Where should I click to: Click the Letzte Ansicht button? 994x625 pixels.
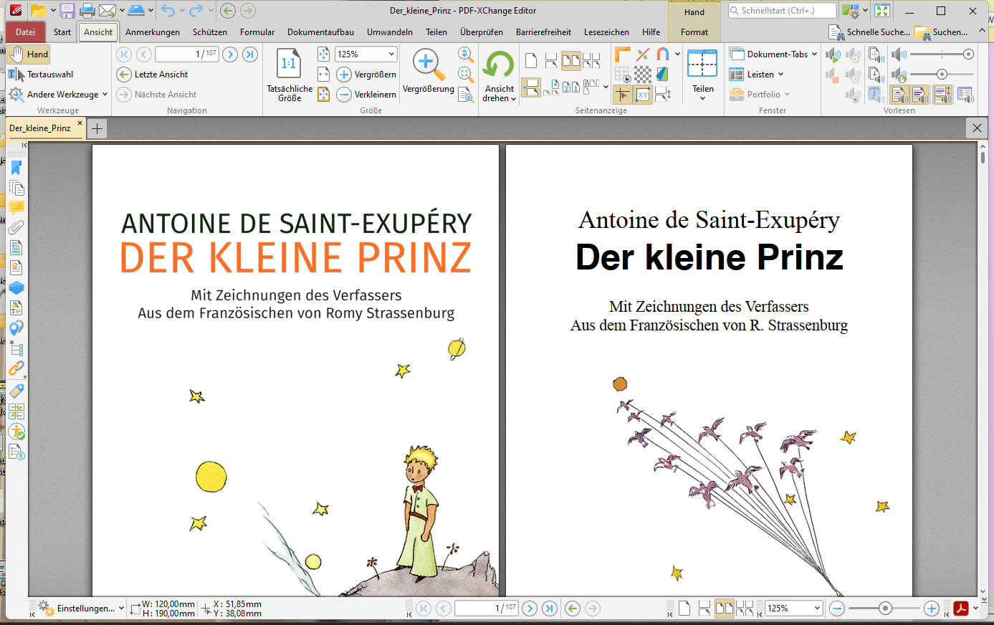[x=153, y=75]
